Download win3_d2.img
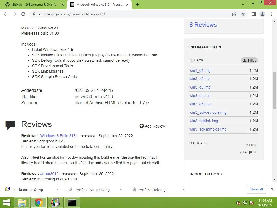Viewport: 277px width, 208px height. [200, 79]
